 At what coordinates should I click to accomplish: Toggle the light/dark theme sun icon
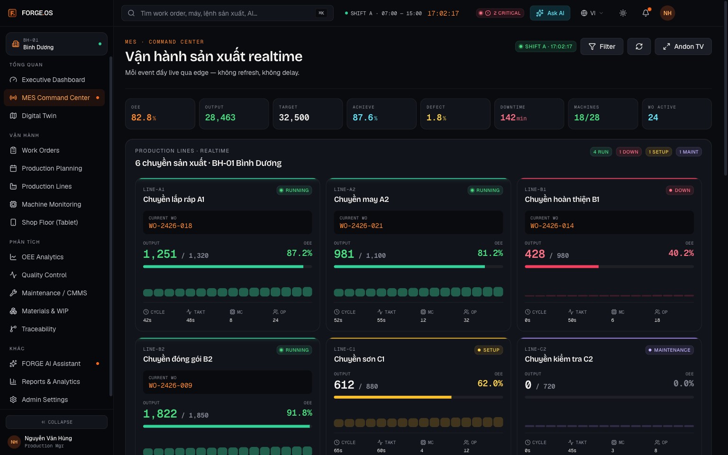[x=623, y=13]
